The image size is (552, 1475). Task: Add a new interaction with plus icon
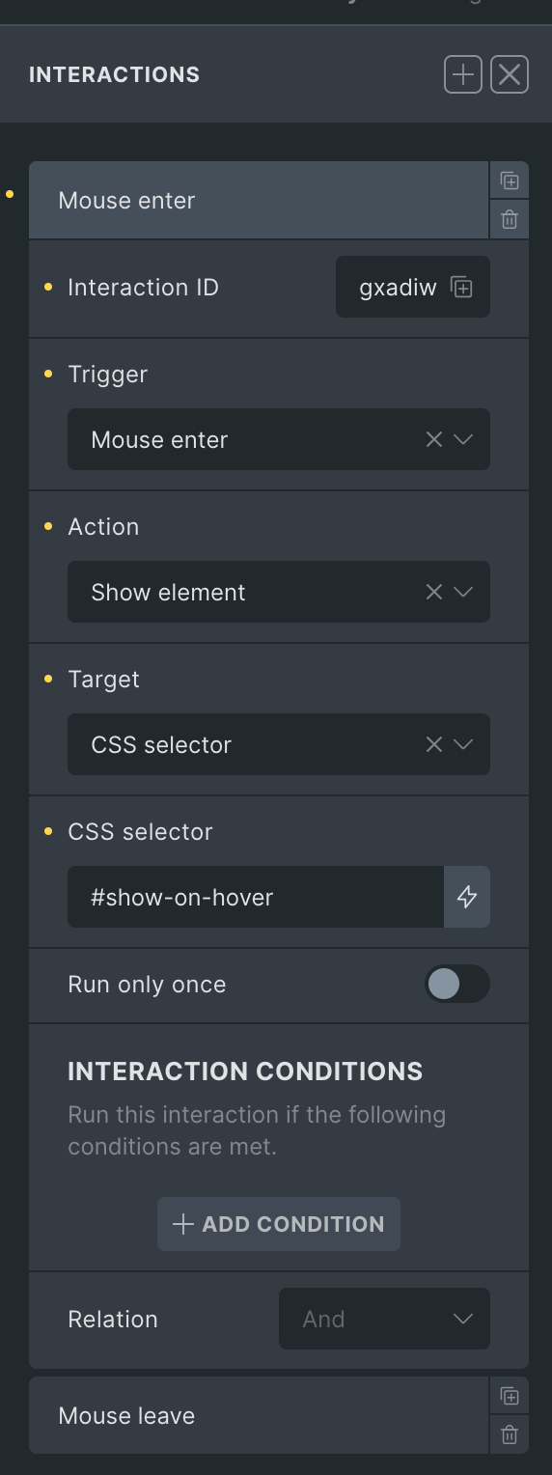tap(463, 74)
